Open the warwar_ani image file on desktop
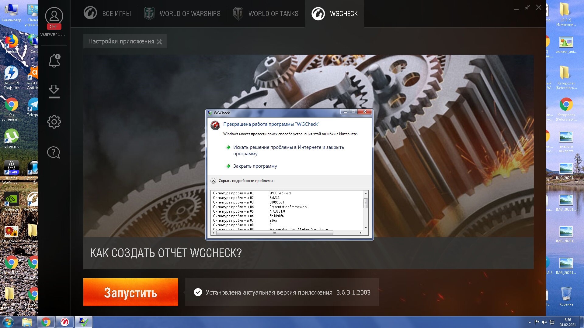The width and height of the screenshot is (584, 328). coord(566,45)
